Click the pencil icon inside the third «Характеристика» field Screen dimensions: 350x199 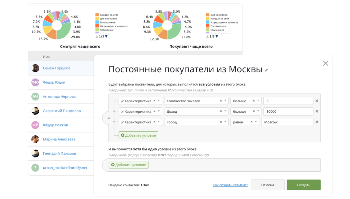(x=122, y=122)
